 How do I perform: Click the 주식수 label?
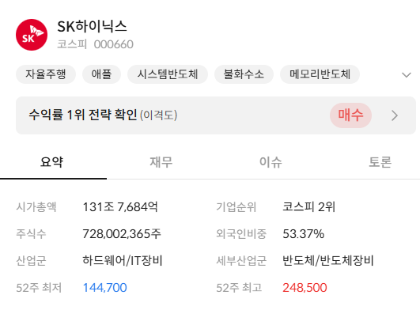[31, 234]
